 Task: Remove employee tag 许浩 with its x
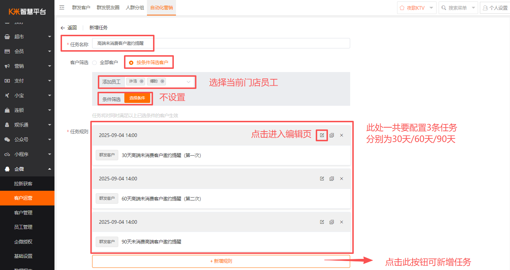pos(142,81)
